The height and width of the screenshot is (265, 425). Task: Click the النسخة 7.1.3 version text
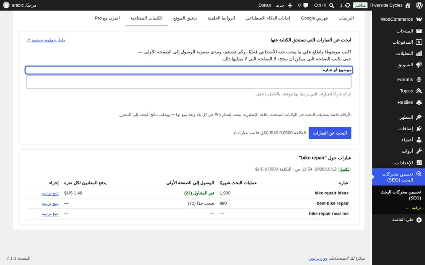point(19,258)
